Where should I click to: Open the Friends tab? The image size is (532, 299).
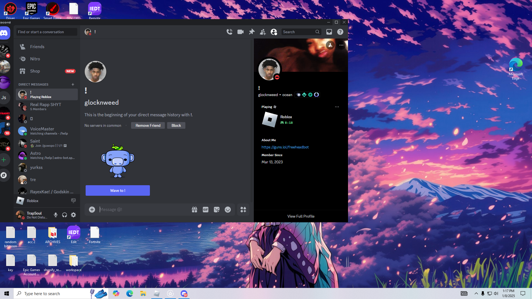coord(37,47)
